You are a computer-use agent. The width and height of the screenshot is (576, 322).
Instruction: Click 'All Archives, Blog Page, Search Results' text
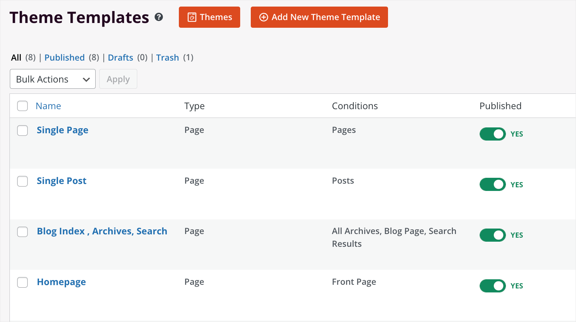(x=394, y=237)
